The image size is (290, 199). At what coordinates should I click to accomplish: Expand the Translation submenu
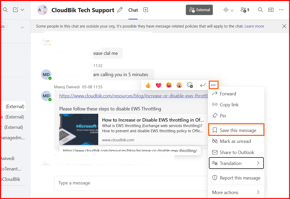(236, 163)
